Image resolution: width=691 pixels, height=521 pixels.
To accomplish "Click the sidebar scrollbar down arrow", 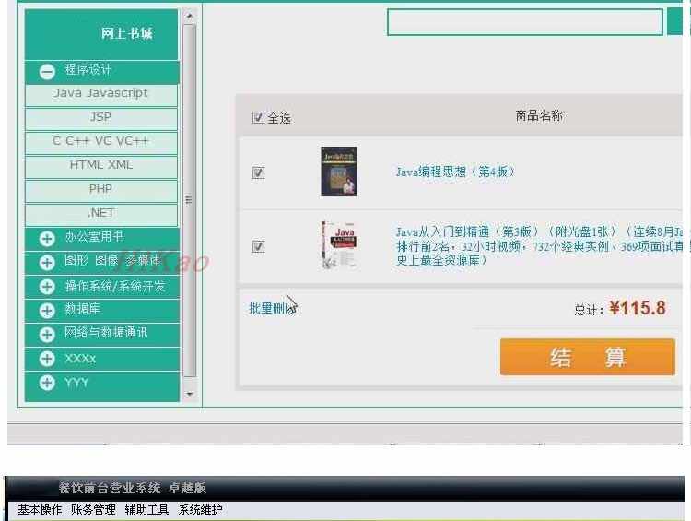I will pos(190,394).
